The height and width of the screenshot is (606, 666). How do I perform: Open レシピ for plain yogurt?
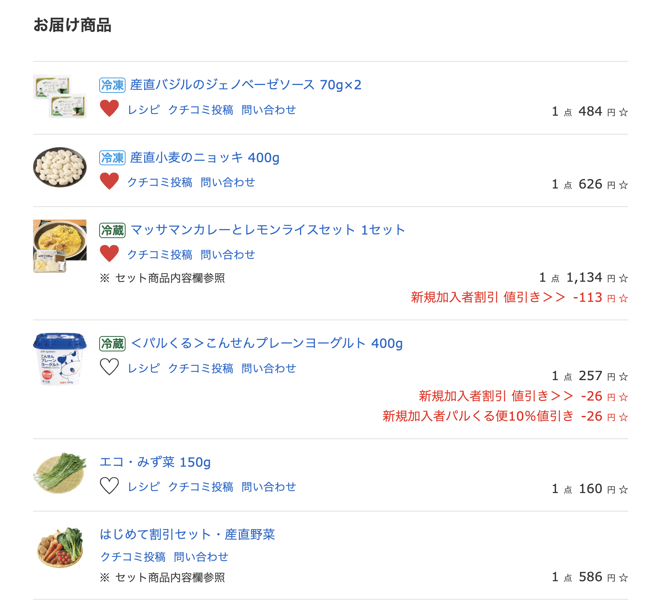(x=144, y=368)
